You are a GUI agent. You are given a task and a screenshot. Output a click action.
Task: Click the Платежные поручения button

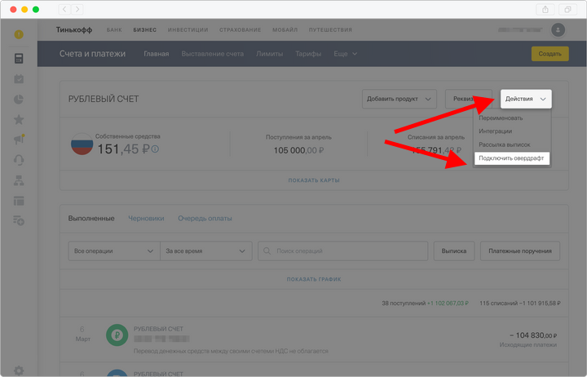tap(520, 251)
